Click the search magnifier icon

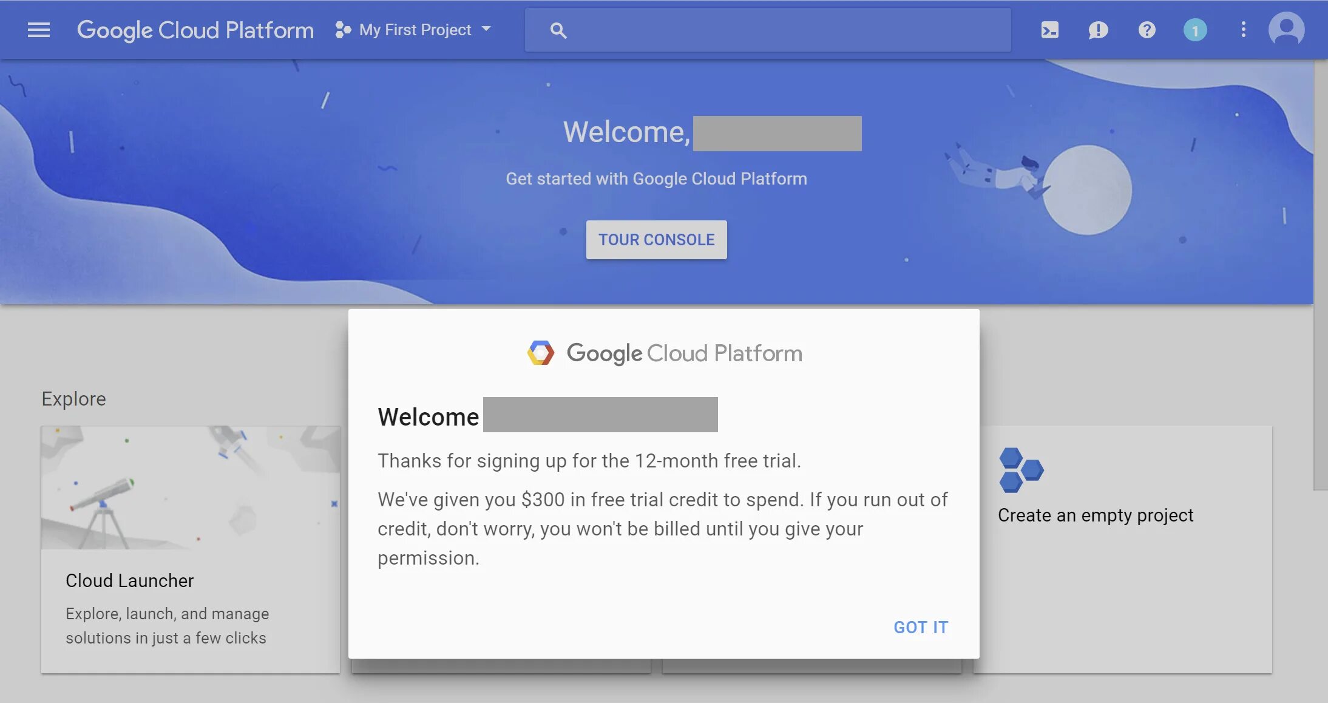558,30
